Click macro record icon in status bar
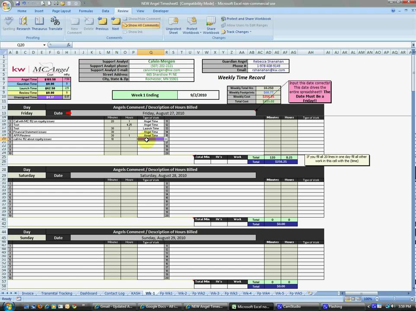 (19, 299)
